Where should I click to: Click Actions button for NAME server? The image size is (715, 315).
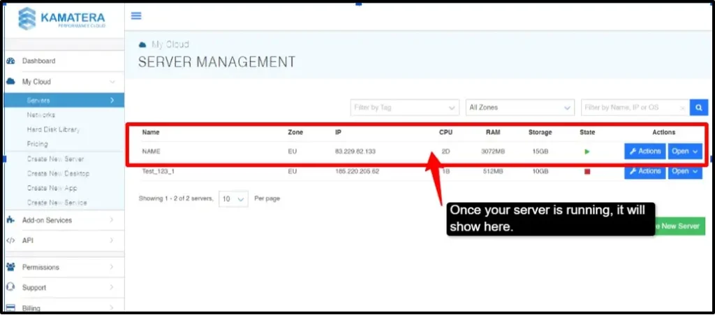click(644, 152)
